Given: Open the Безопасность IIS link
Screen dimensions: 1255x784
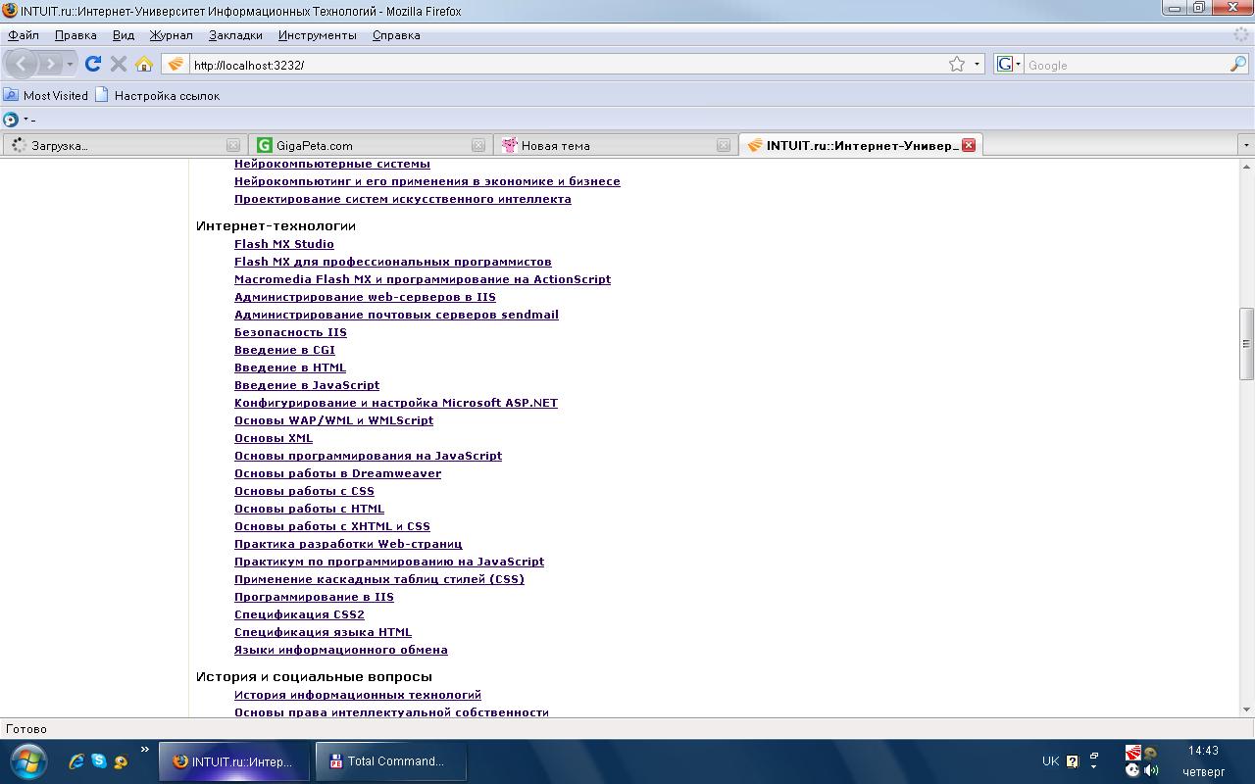Looking at the screenshot, I should [290, 332].
